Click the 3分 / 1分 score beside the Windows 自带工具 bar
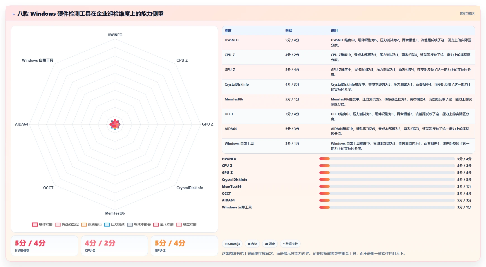486x267 pixels. pos(464,207)
